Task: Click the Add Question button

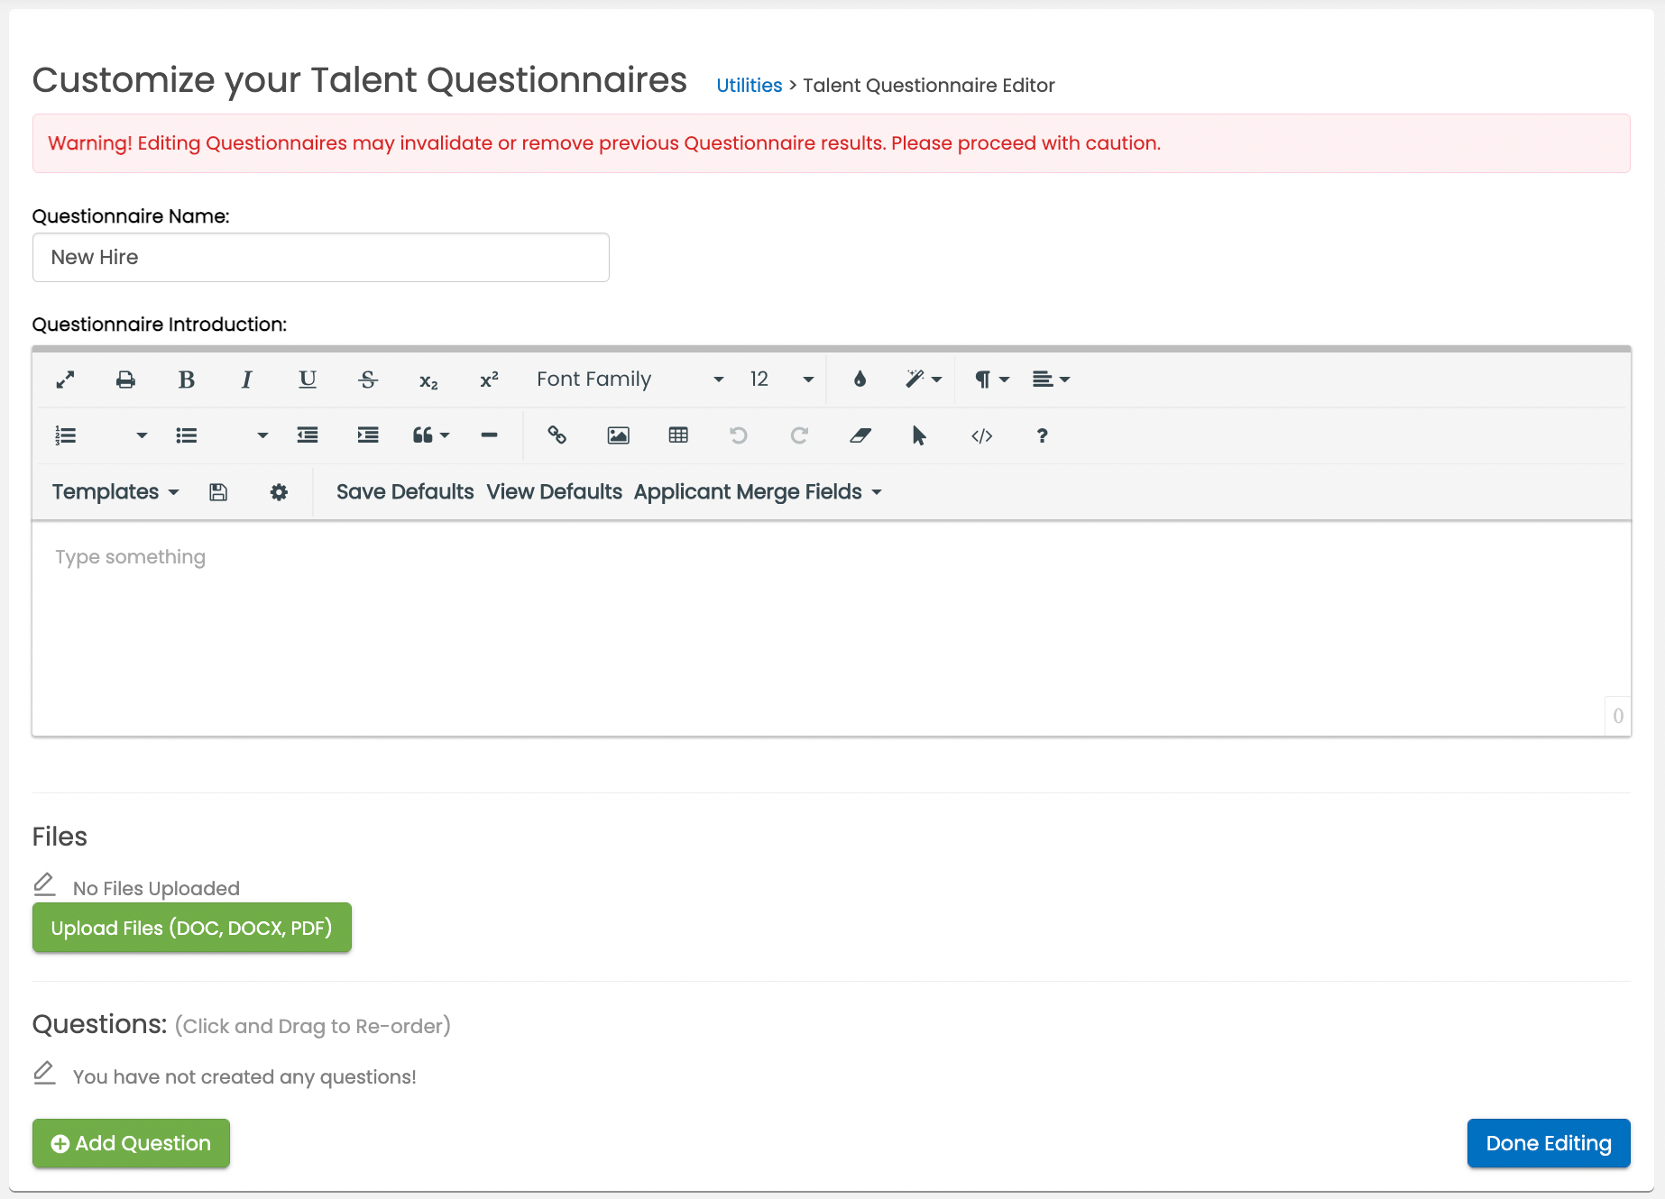Action: 132,1143
